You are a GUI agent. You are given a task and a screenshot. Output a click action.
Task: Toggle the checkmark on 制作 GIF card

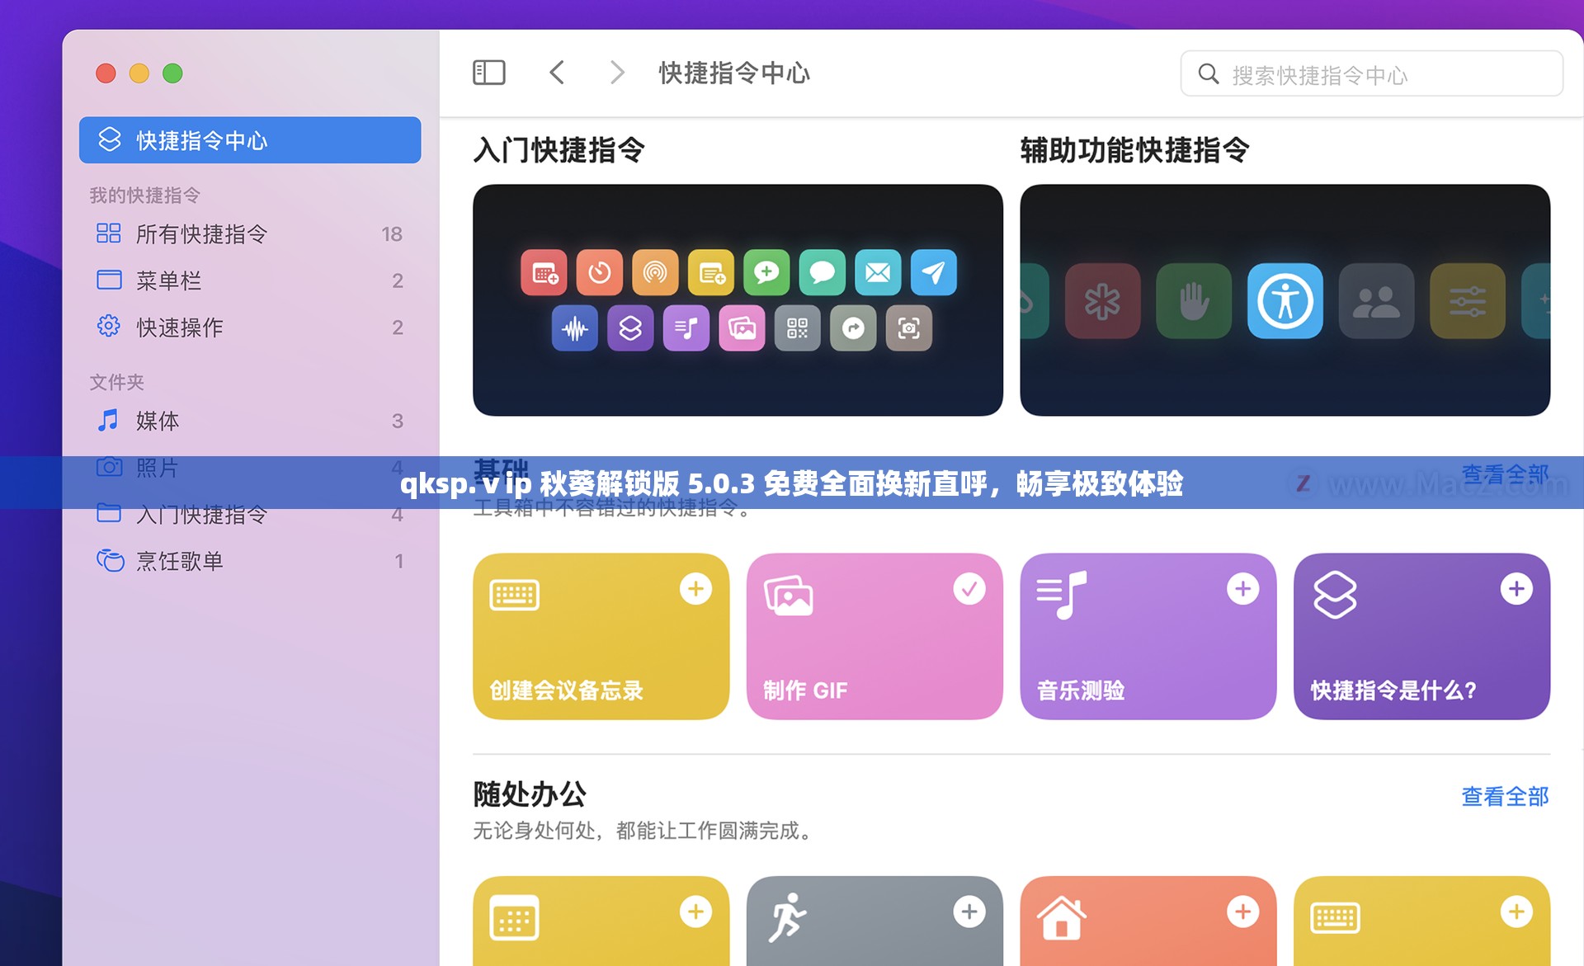[x=969, y=588]
